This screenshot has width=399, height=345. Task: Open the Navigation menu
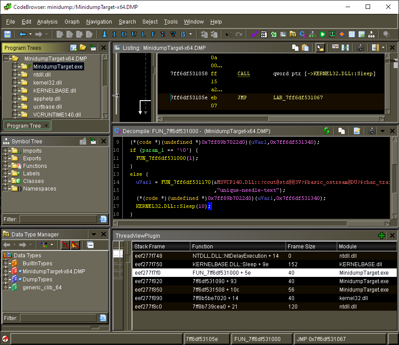tap(99, 22)
